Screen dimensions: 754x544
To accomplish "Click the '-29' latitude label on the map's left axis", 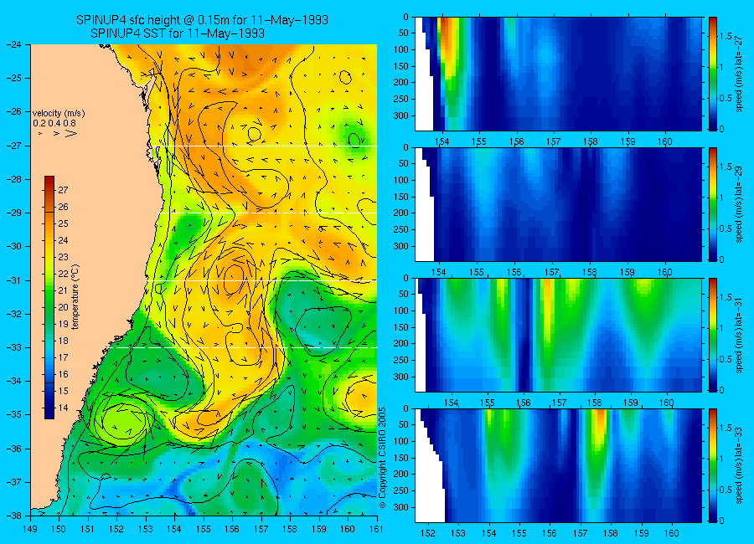I will (x=14, y=213).
